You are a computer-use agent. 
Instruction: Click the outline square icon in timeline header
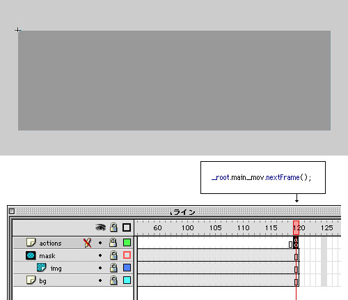click(x=127, y=227)
